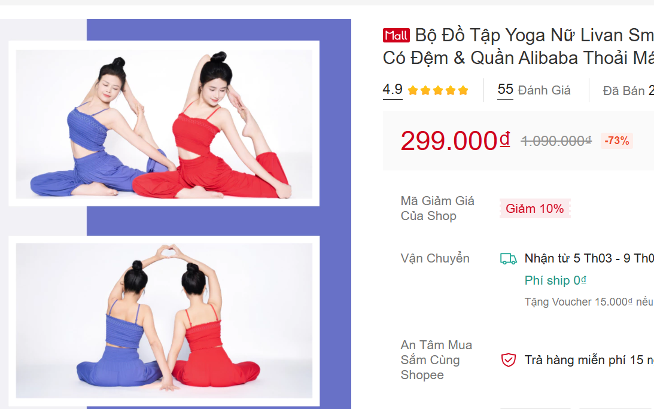Image resolution: width=654 pixels, height=409 pixels.
Task: Click the red Mall badge icon
Action: tap(396, 35)
